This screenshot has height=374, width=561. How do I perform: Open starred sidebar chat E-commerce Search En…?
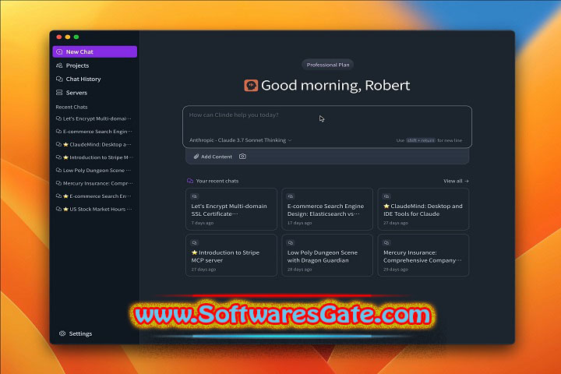tap(94, 196)
